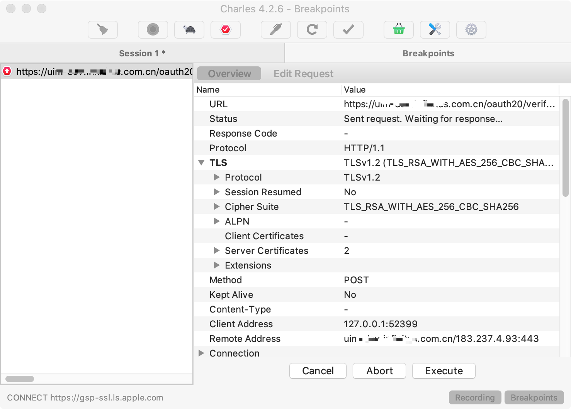Toggle the red breakpoints hexagon icon

226,30
